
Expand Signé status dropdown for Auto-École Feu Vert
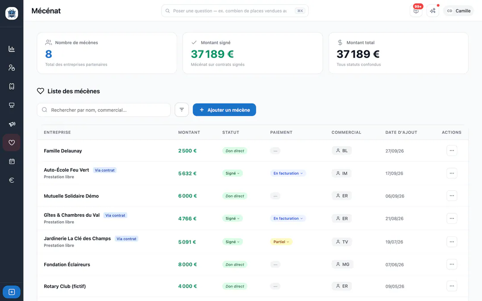(233, 173)
